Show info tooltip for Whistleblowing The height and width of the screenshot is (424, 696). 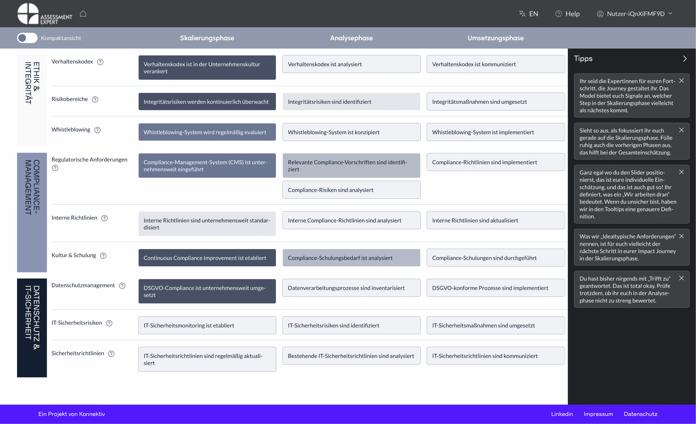pyautogui.click(x=97, y=130)
